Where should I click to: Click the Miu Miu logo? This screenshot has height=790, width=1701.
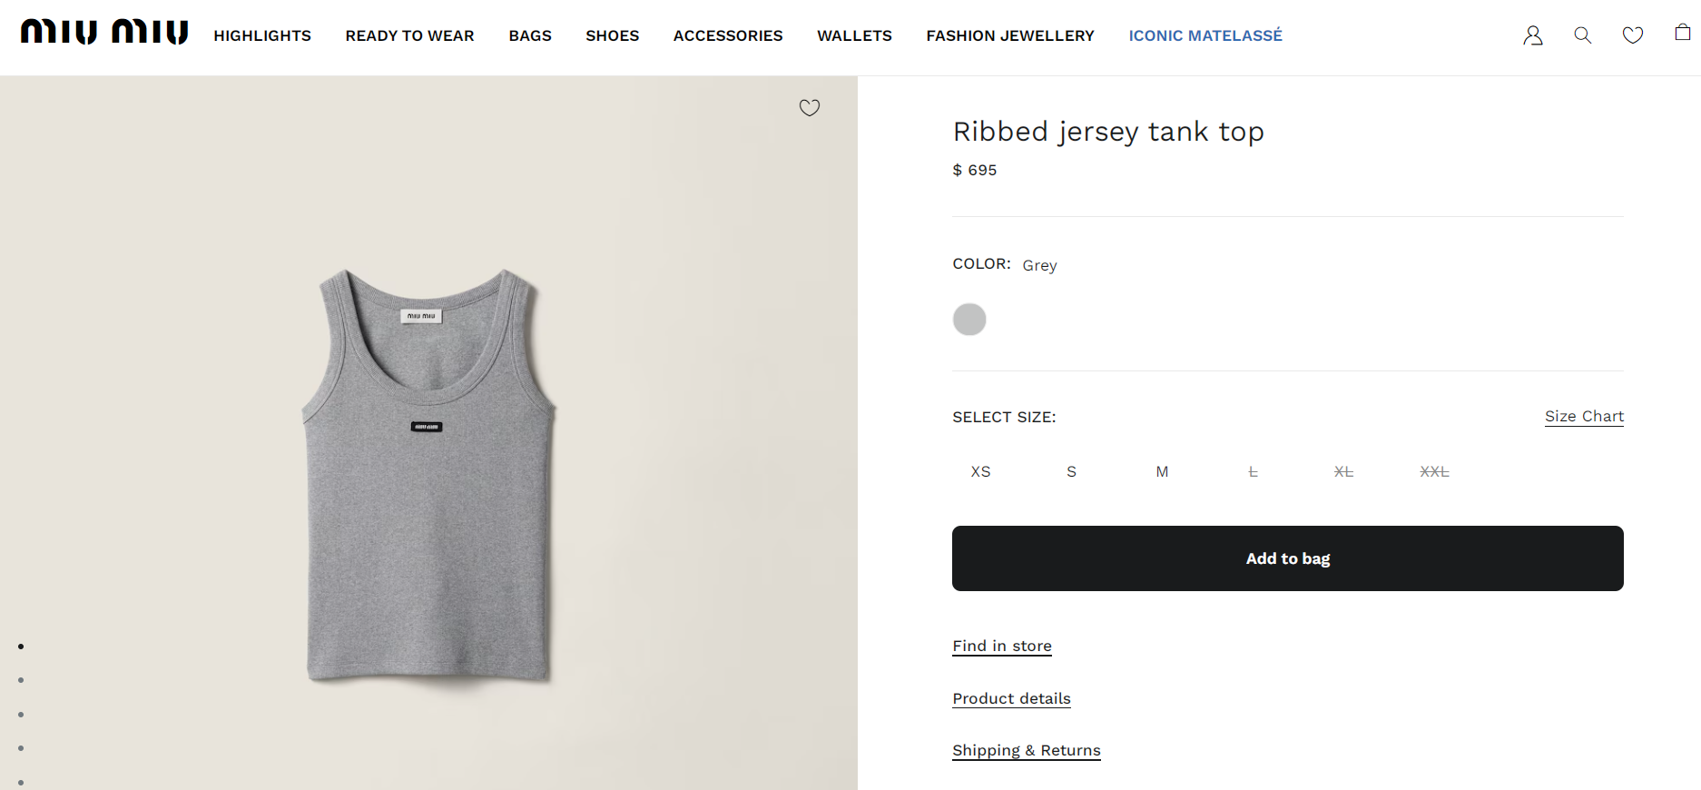[x=104, y=33]
